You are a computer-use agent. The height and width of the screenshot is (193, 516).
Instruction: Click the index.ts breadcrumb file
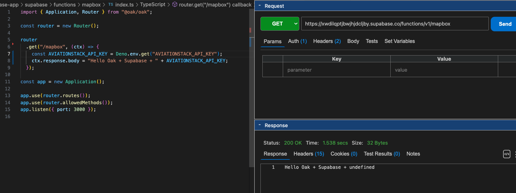pyautogui.click(x=124, y=5)
